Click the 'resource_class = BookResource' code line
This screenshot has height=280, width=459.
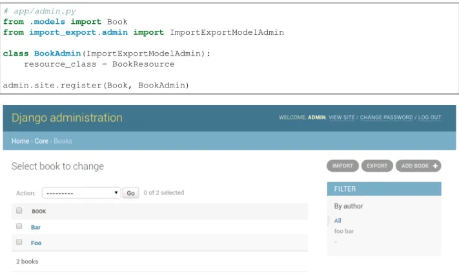99,64
